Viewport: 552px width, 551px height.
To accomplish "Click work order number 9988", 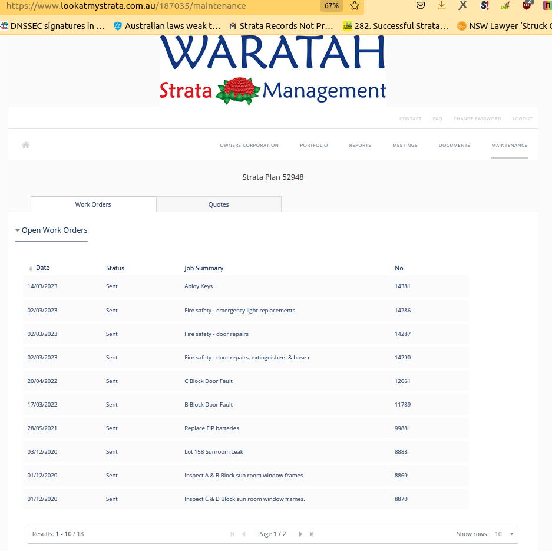I will 401,428.
